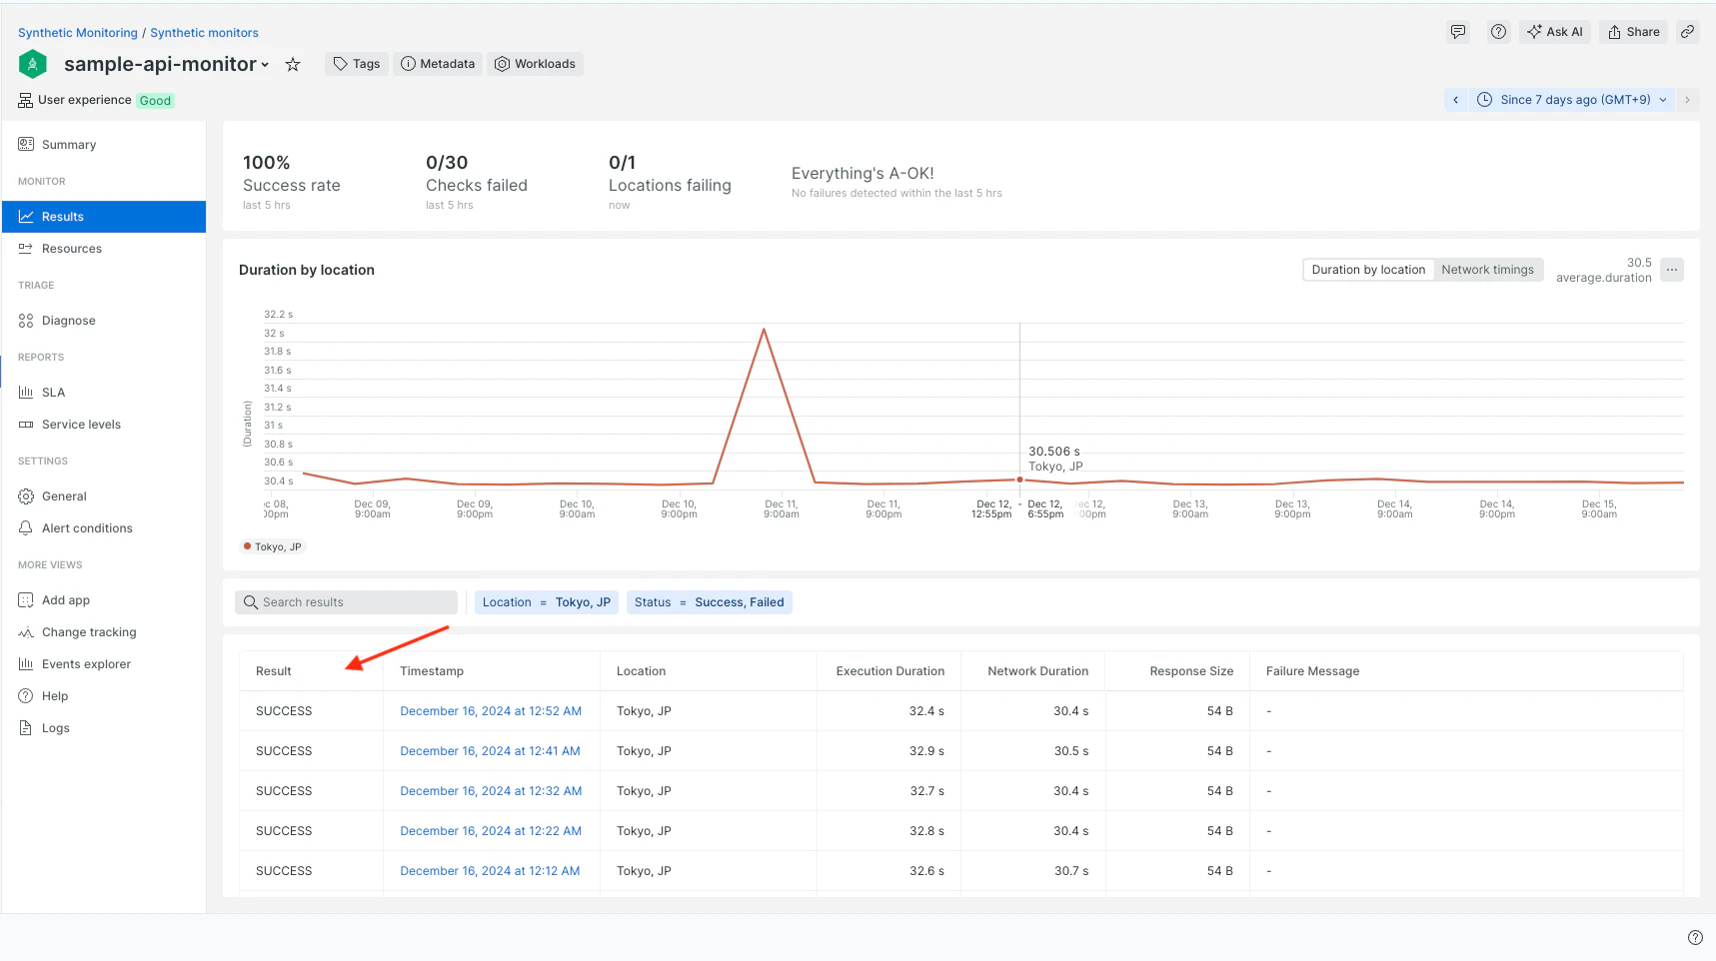Open Ask AI assistant
The image size is (1716, 961).
click(1555, 32)
